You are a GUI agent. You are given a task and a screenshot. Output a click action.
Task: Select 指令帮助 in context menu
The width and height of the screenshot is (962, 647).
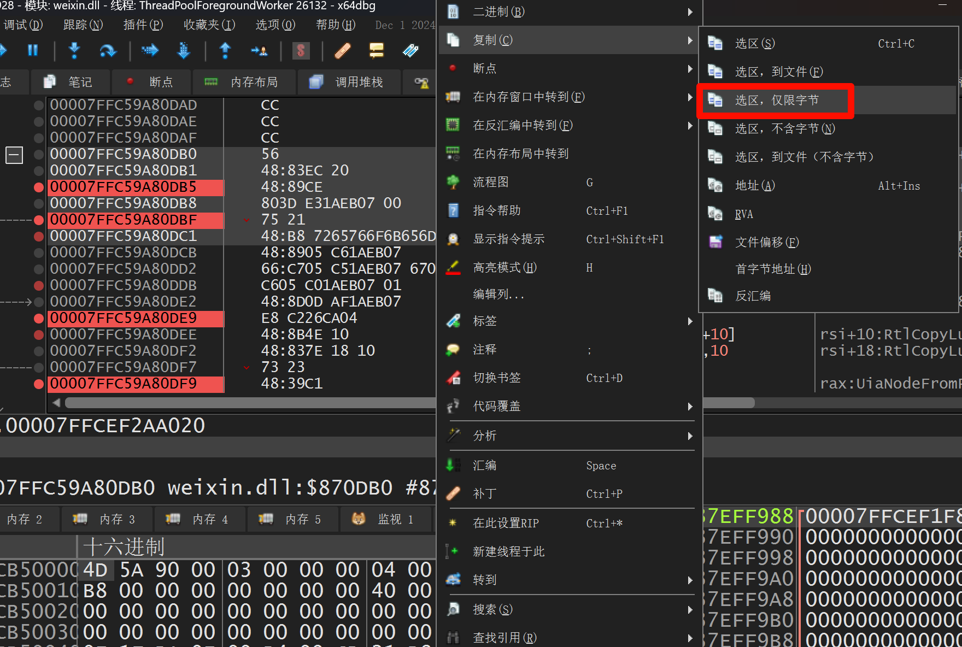pos(570,210)
